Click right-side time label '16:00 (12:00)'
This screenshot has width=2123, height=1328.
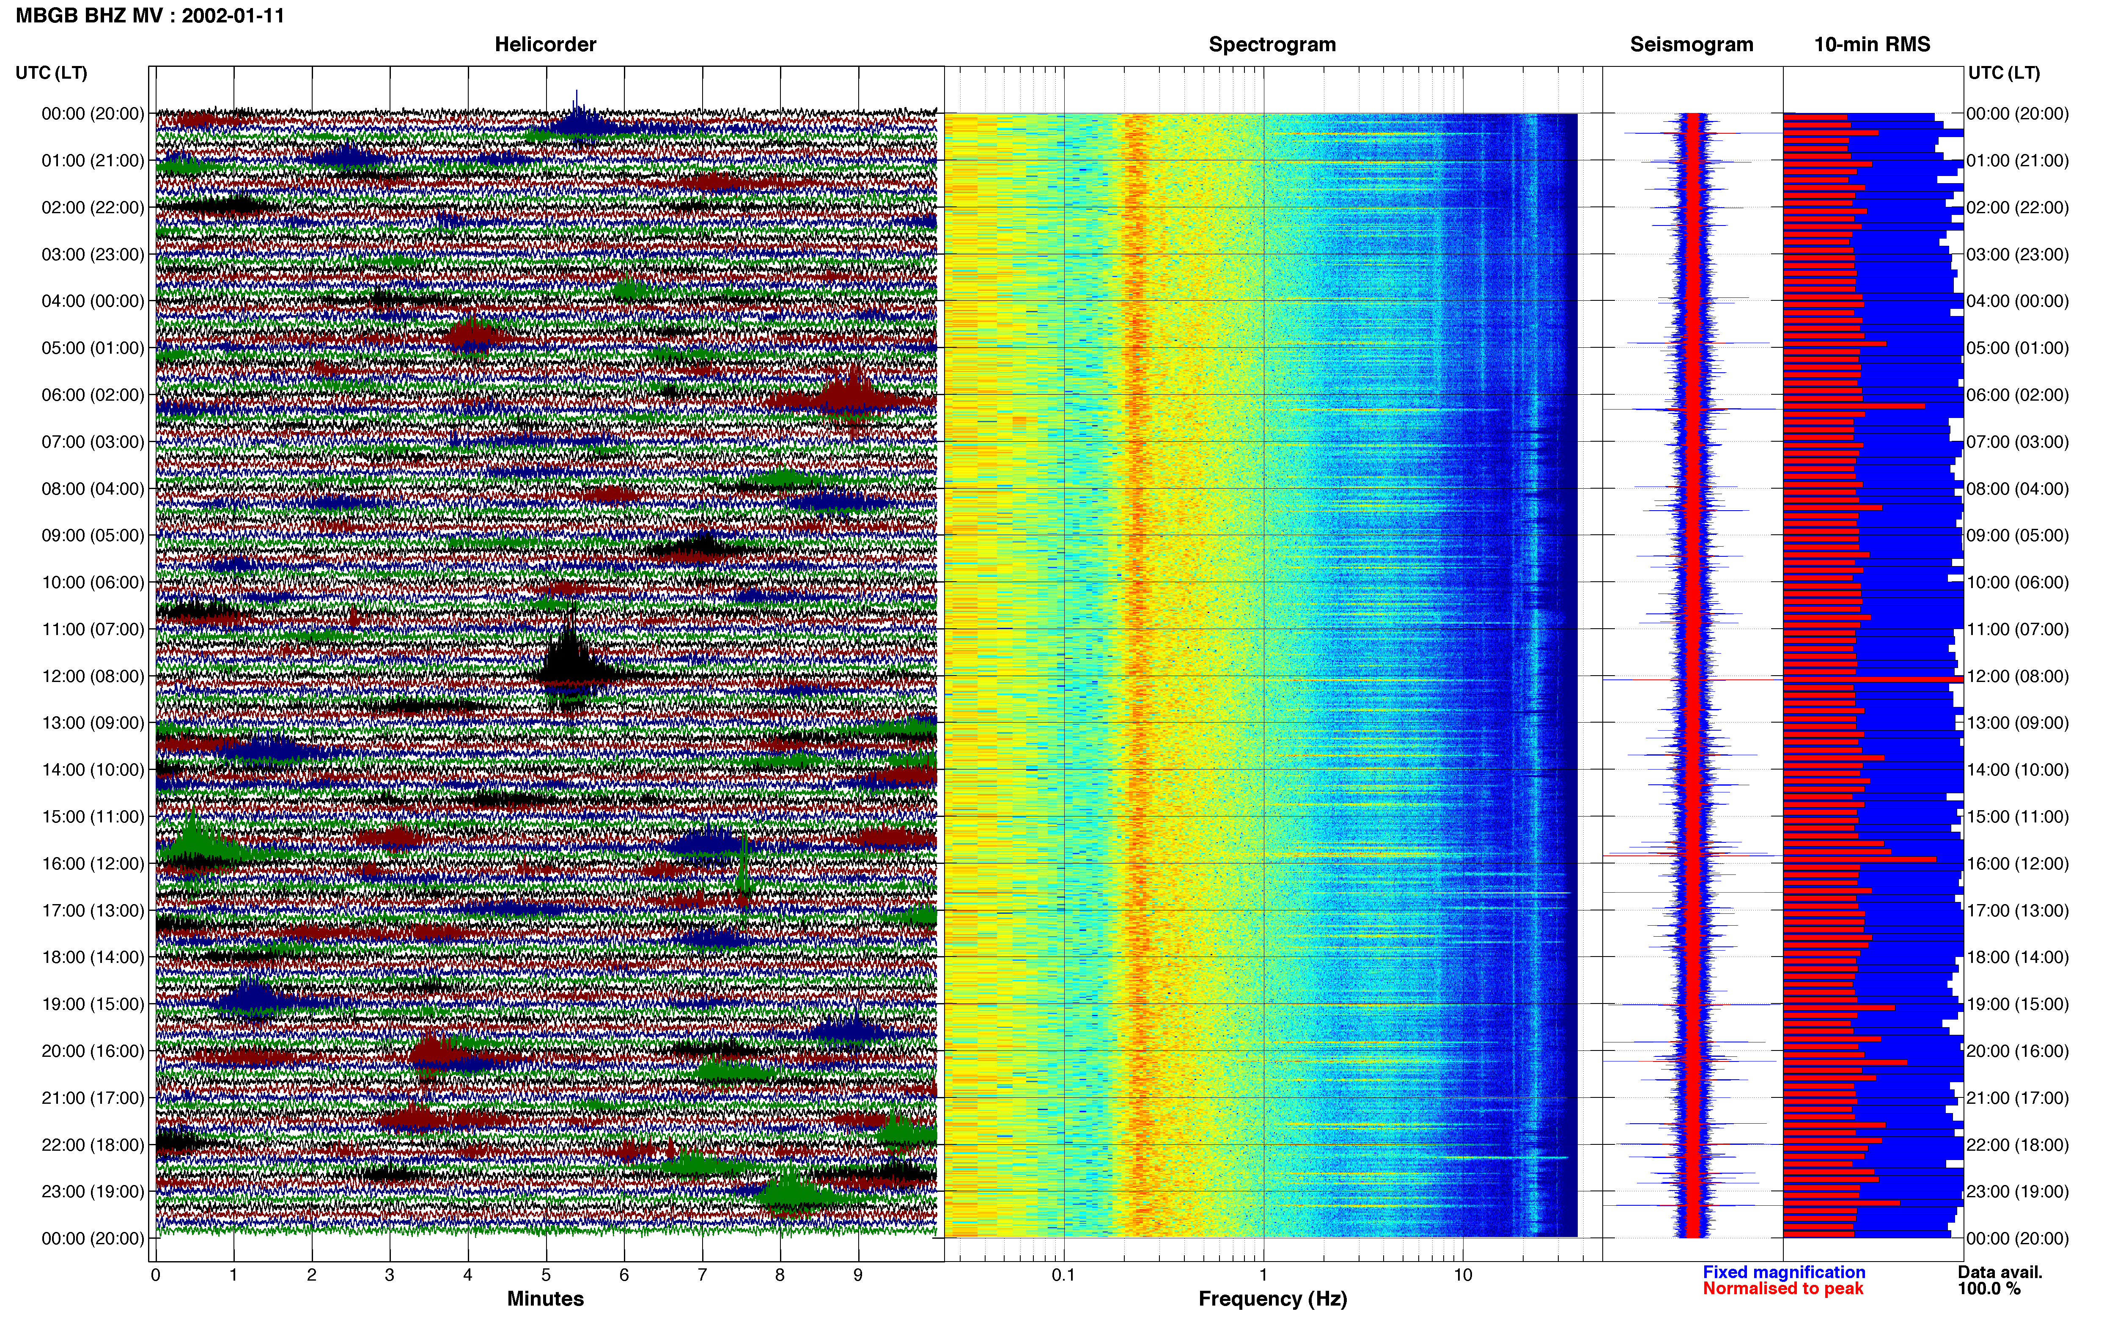pos(2018,863)
